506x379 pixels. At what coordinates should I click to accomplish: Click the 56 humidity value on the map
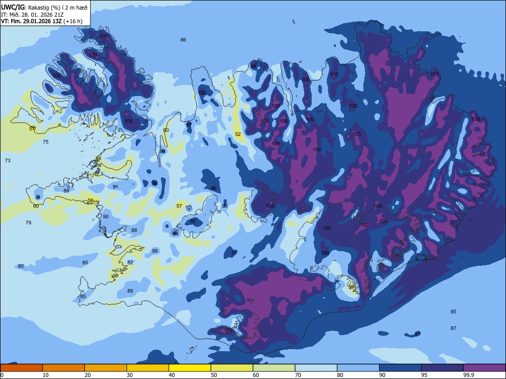tap(91, 200)
